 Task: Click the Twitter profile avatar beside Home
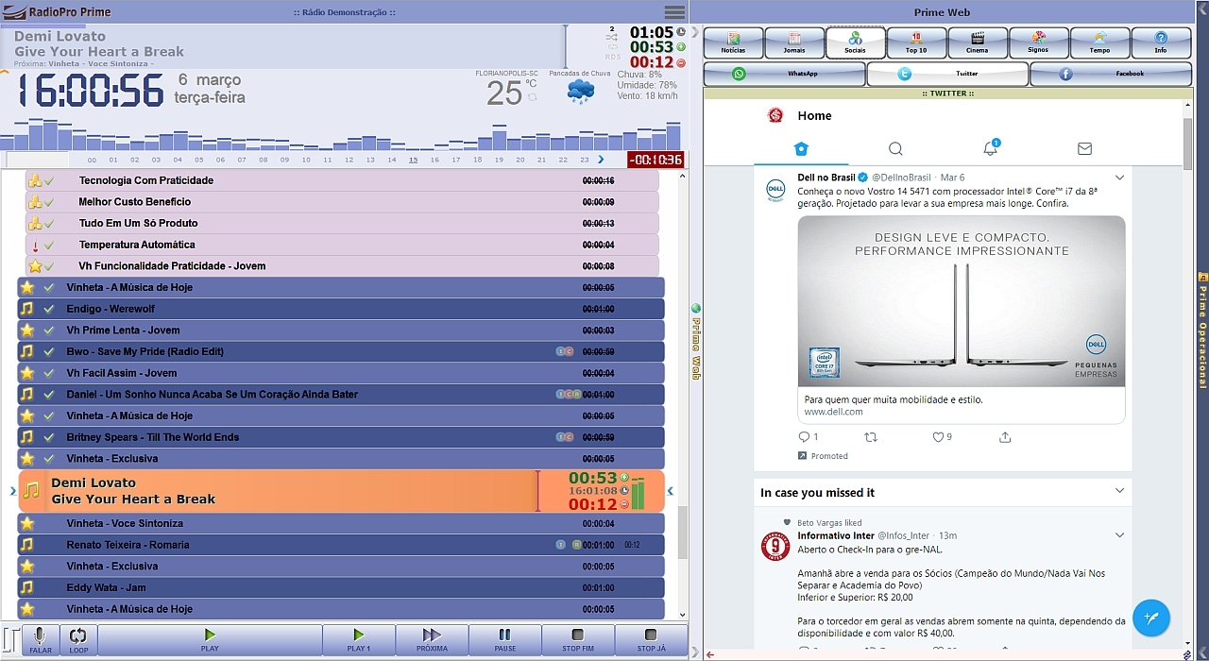(775, 115)
